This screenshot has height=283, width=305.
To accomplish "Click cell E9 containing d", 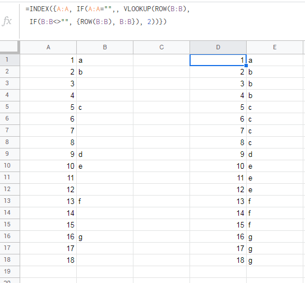I will pos(275,154).
